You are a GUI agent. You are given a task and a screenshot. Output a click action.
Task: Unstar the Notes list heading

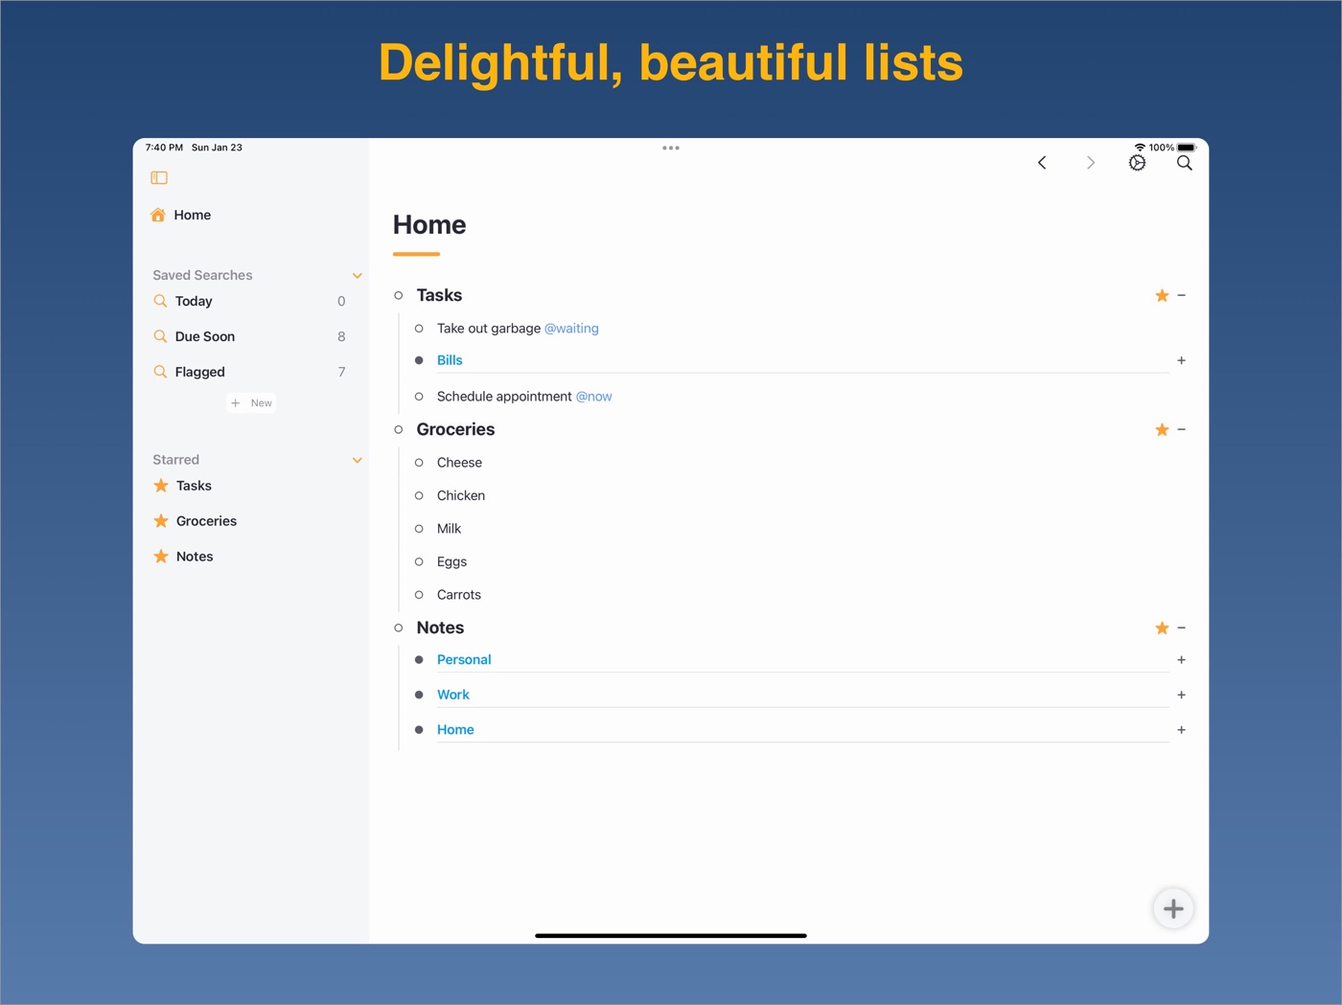1162,628
